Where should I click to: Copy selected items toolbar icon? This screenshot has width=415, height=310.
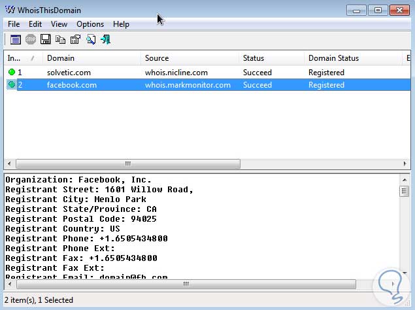coord(60,39)
